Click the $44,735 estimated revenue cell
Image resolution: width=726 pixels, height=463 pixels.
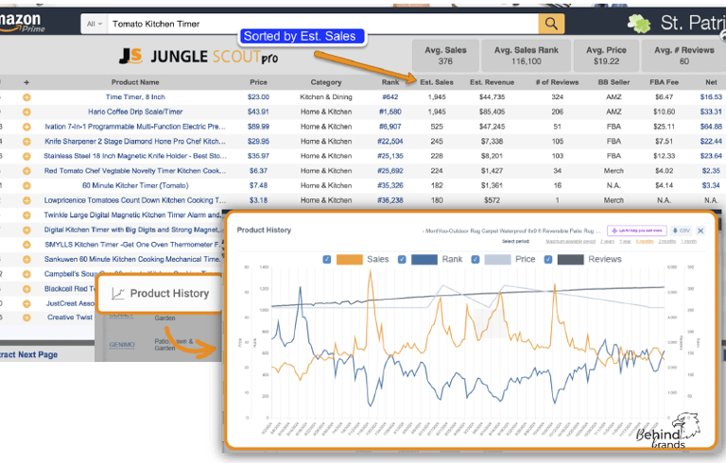coord(492,97)
